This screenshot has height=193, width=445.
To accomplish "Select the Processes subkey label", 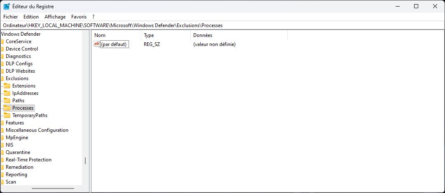I will click(23, 108).
